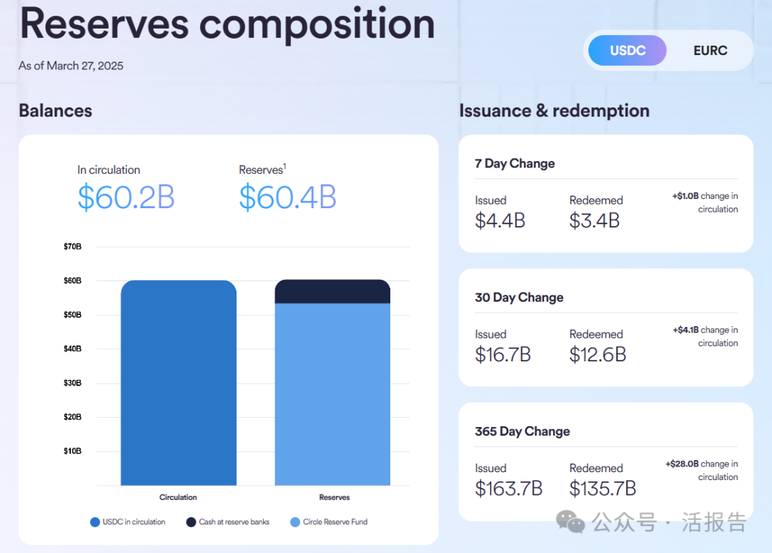772x553 pixels.
Task: Click the USDC in circulation legend dot
Action: tap(95, 522)
